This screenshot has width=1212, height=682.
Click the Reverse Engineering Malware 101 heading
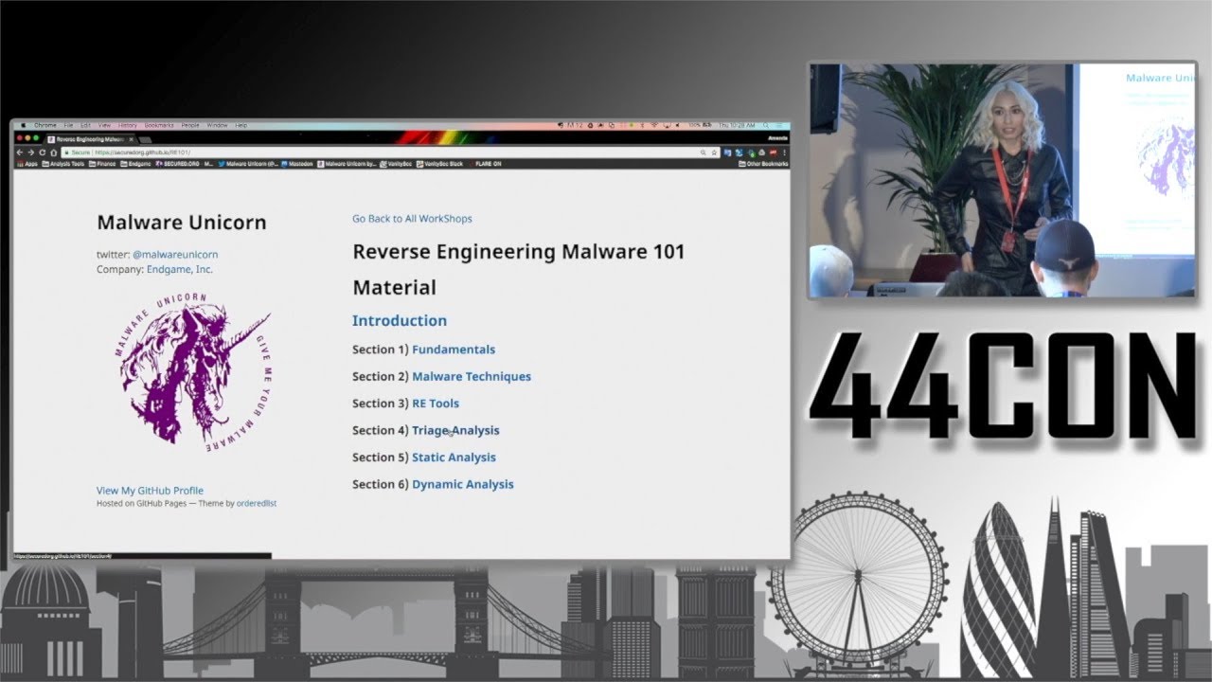pos(518,252)
